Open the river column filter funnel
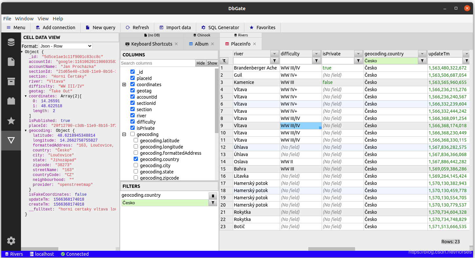This screenshot has width=475, height=258. (274, 61)
